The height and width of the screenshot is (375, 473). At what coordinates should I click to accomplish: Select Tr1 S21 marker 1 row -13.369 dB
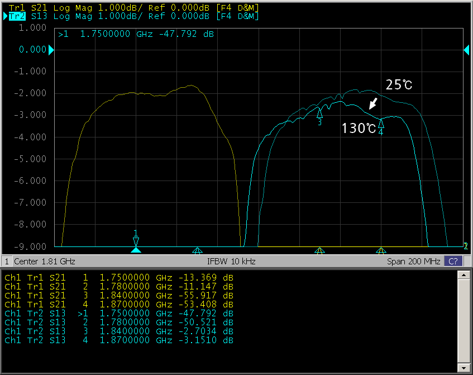119,277
